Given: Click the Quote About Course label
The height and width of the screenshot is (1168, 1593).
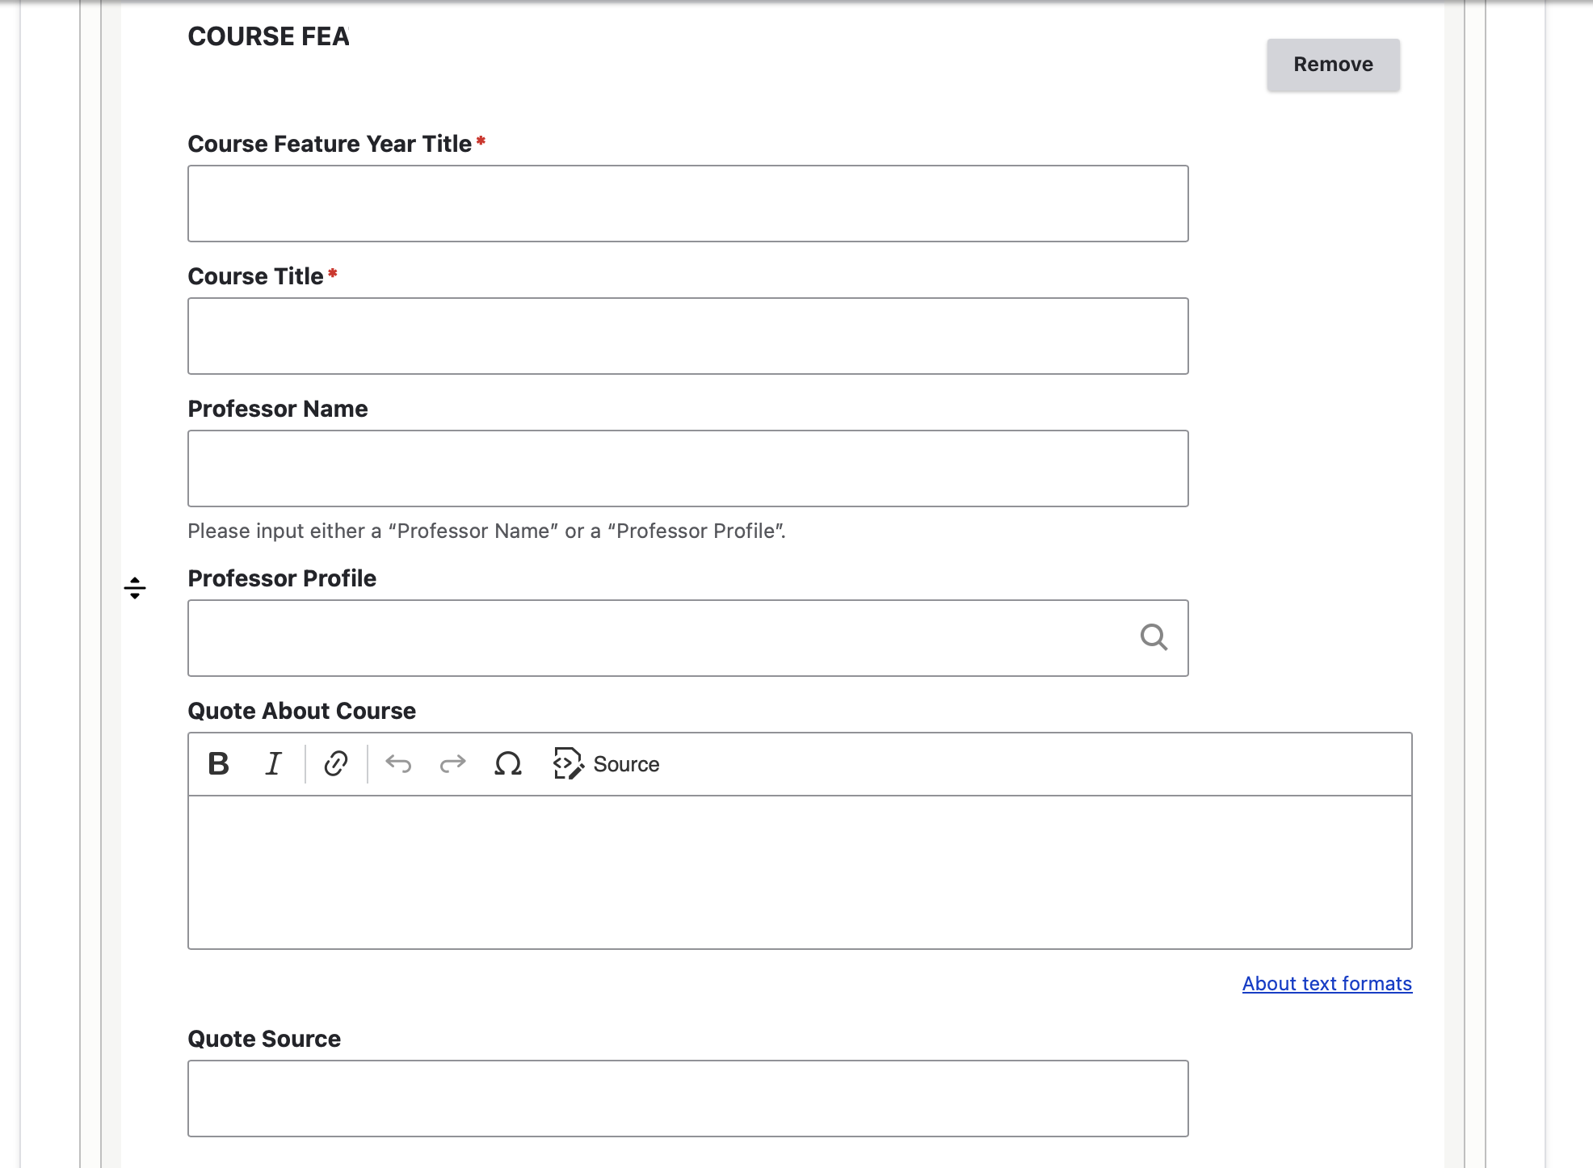Looking at the screenshot, I should click(x=302, y=711).
